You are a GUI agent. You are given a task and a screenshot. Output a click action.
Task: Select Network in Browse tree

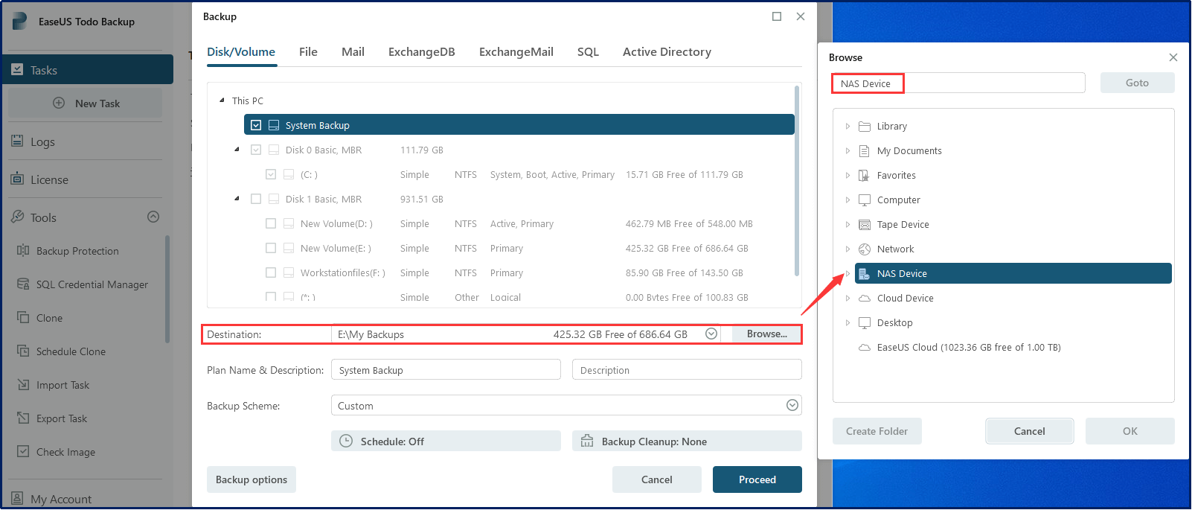(x=895, y=249)
